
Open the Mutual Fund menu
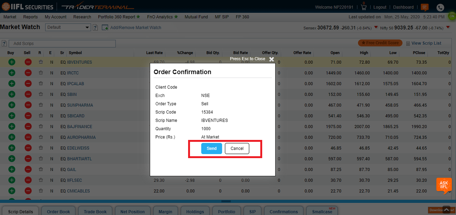(x=196, y=17)
